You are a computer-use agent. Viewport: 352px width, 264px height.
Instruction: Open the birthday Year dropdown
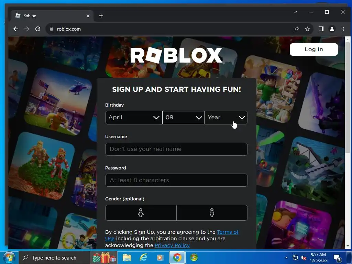(226, 118)
